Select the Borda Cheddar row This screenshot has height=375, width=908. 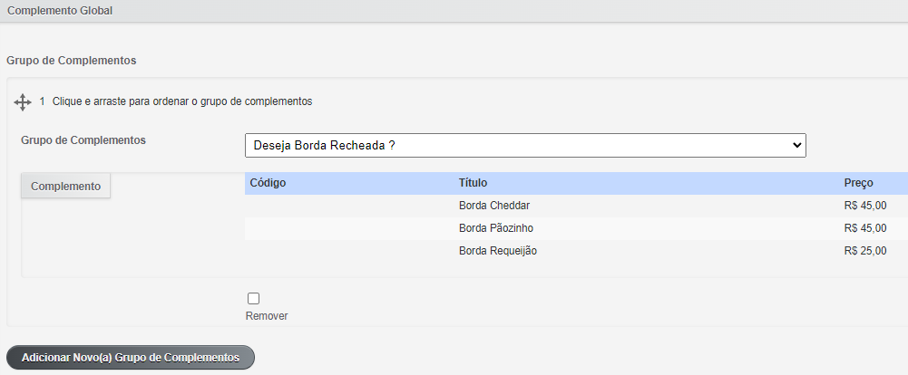(576, 206)
